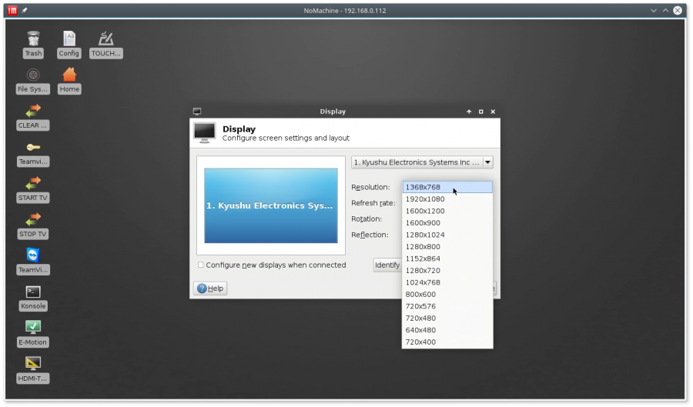Open the Trash desktop icon
693x407 pixels.
33,39
